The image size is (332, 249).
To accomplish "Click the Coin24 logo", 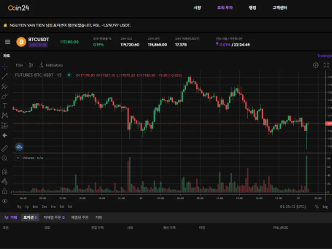I will (18, 8).
